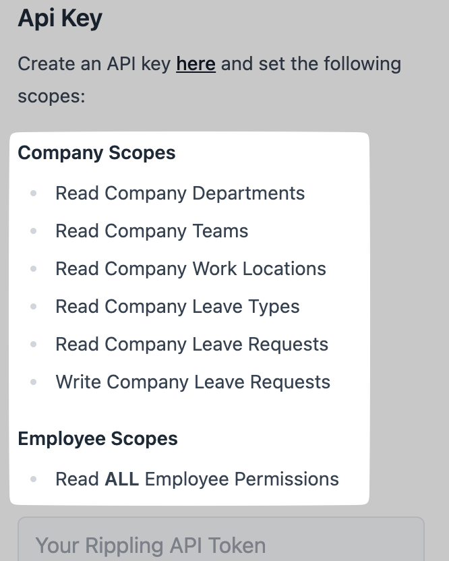This screenshot has height=561, width=449.
Task: Click the bullet beside Write Company Leave Requests
Action: pyautogui.click(x=34, y=382)
